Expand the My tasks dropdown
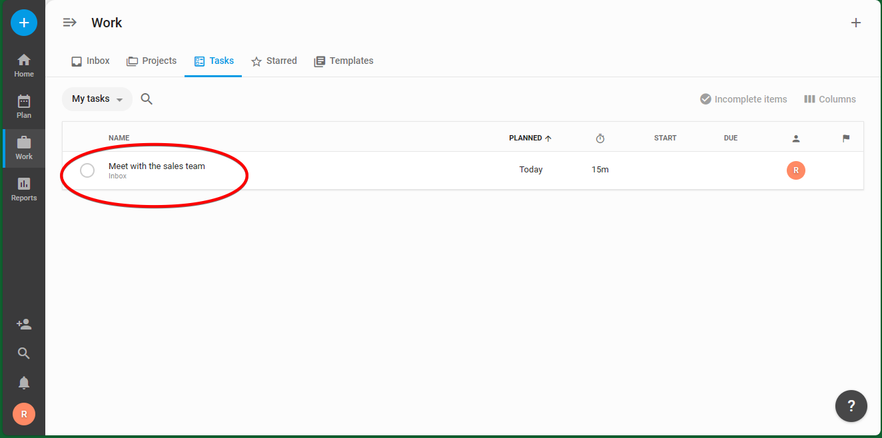882x438 pixels. pyautogui.click(x=97, y=99)
